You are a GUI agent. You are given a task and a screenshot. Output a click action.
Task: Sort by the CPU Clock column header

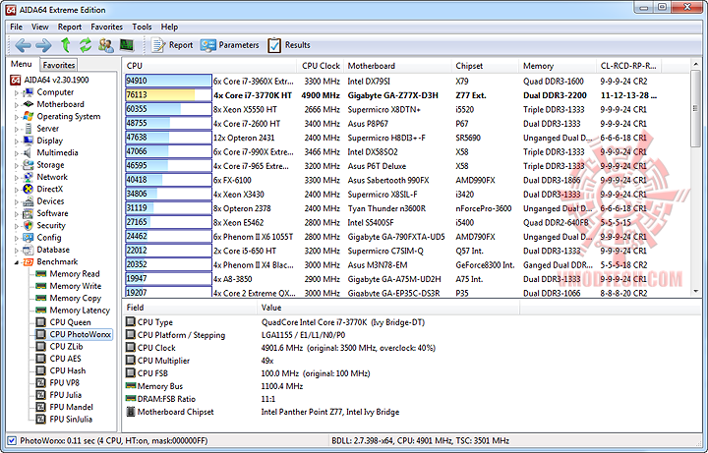(321, 66)
